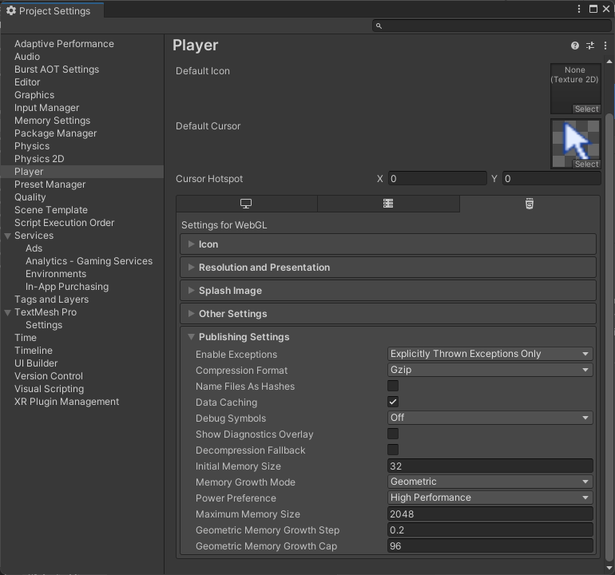Click Select under the Default Cursor thumbnail
Viewport: 615px width, 575px height.
pyautogui.click(x=586, y=165)
